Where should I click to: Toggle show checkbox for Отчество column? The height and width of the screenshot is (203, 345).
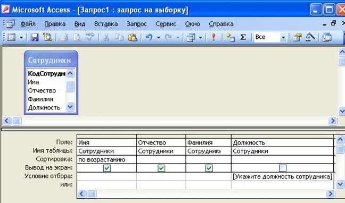pyautogui.click(x=161, y=168)
